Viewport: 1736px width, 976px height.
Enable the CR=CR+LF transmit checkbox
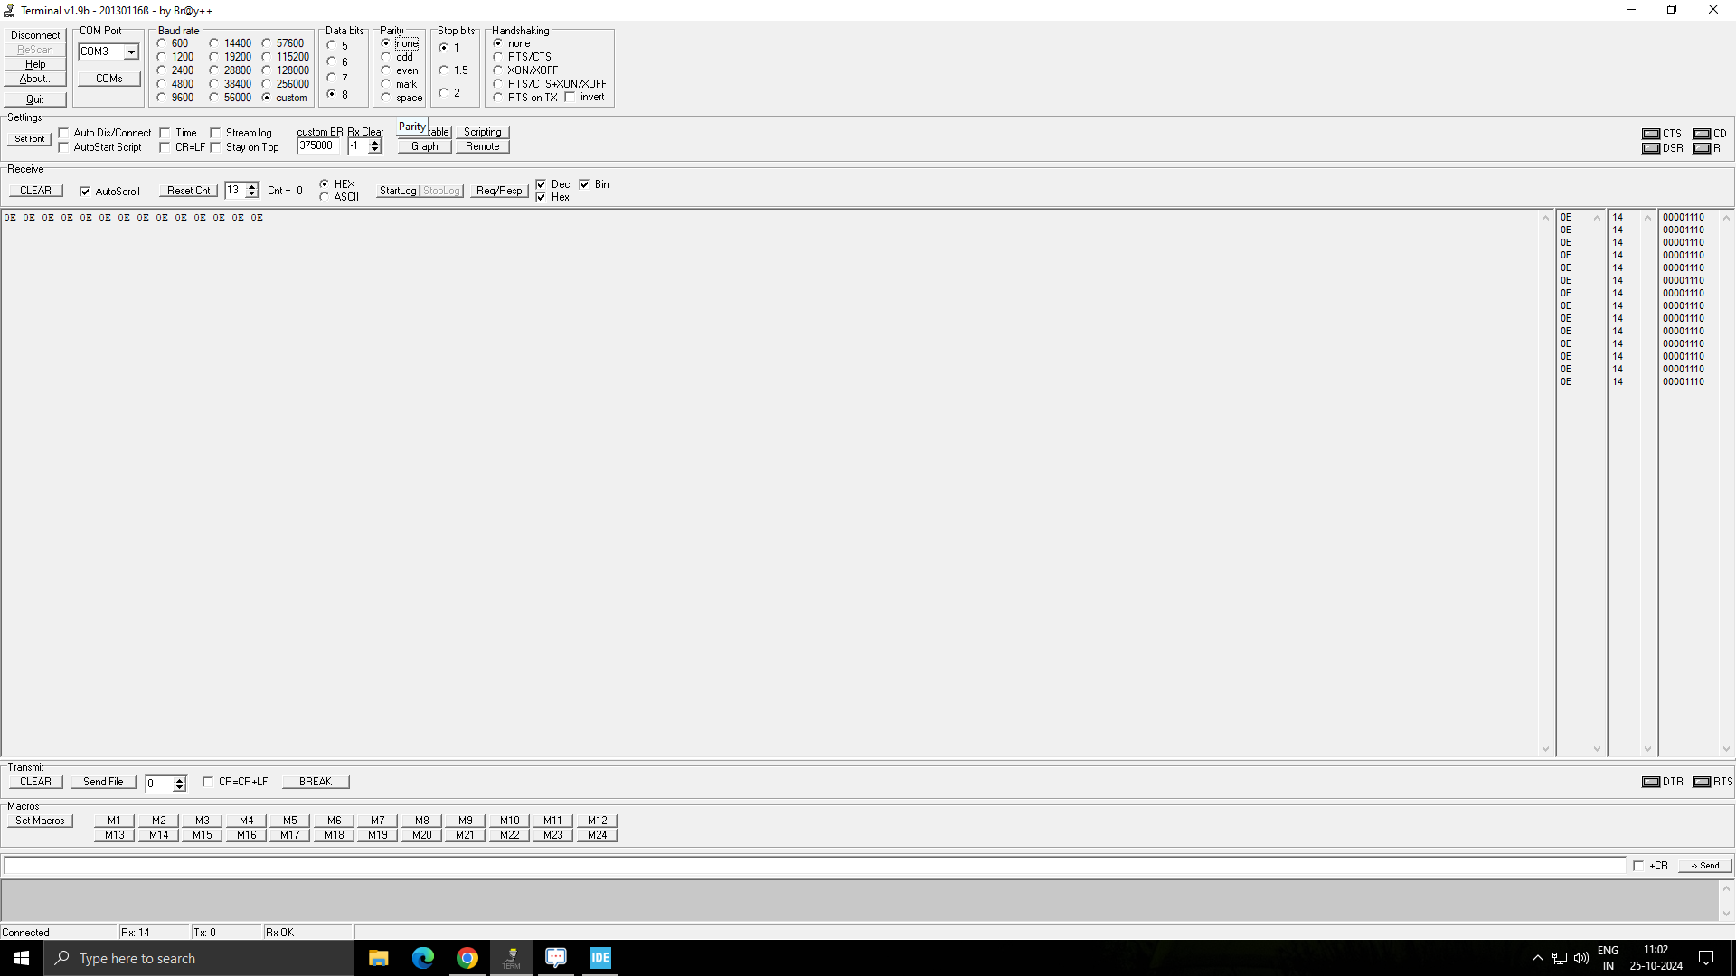pyautogui.click(x=208, y=782)
